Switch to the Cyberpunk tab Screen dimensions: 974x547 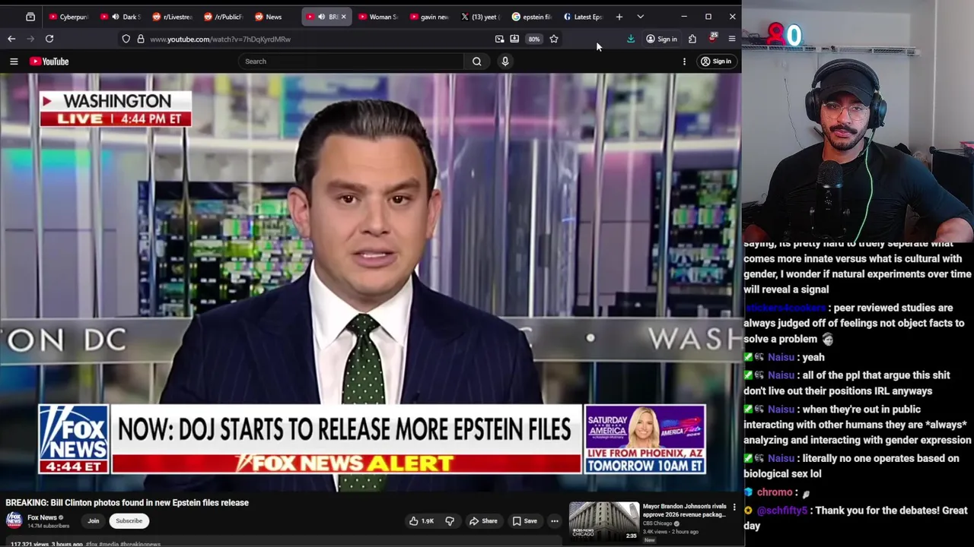click(68, 17)
